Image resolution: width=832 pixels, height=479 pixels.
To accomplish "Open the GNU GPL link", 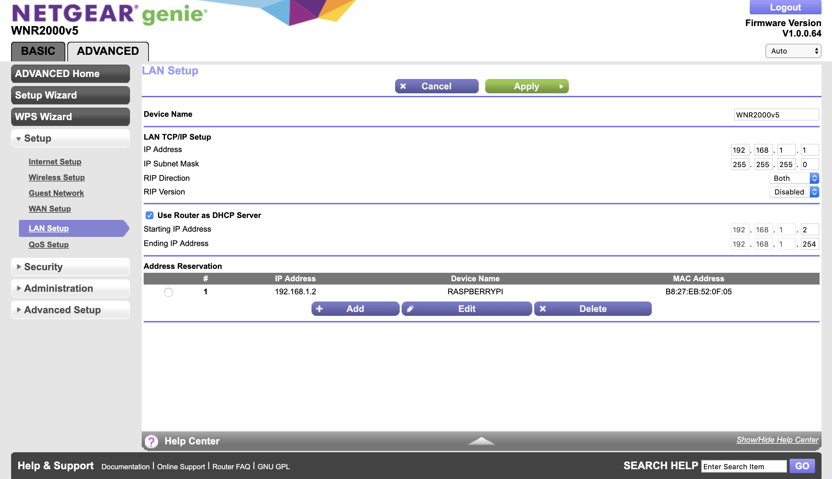I will (274, 467).
